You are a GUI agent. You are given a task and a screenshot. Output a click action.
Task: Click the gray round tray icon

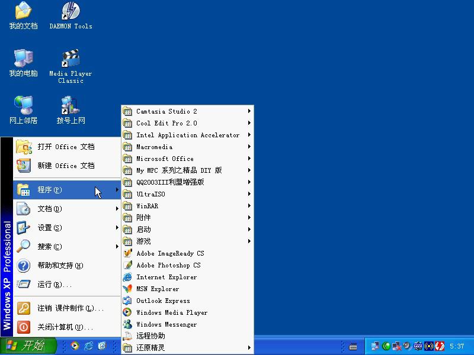pyautogui.click(x=407, y=346)
